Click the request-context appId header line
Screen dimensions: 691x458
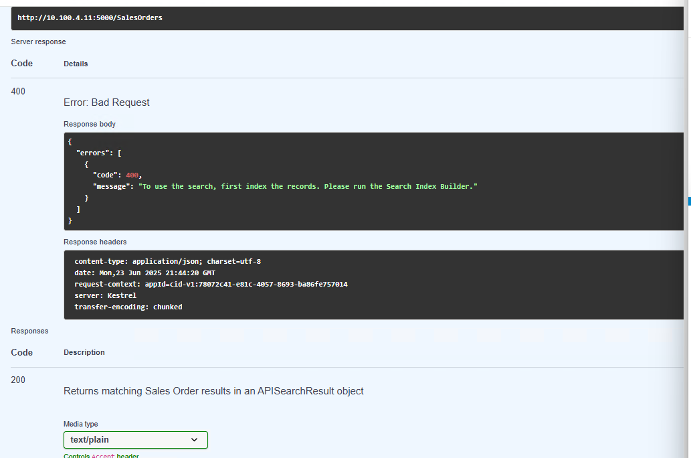pos(211,284)
